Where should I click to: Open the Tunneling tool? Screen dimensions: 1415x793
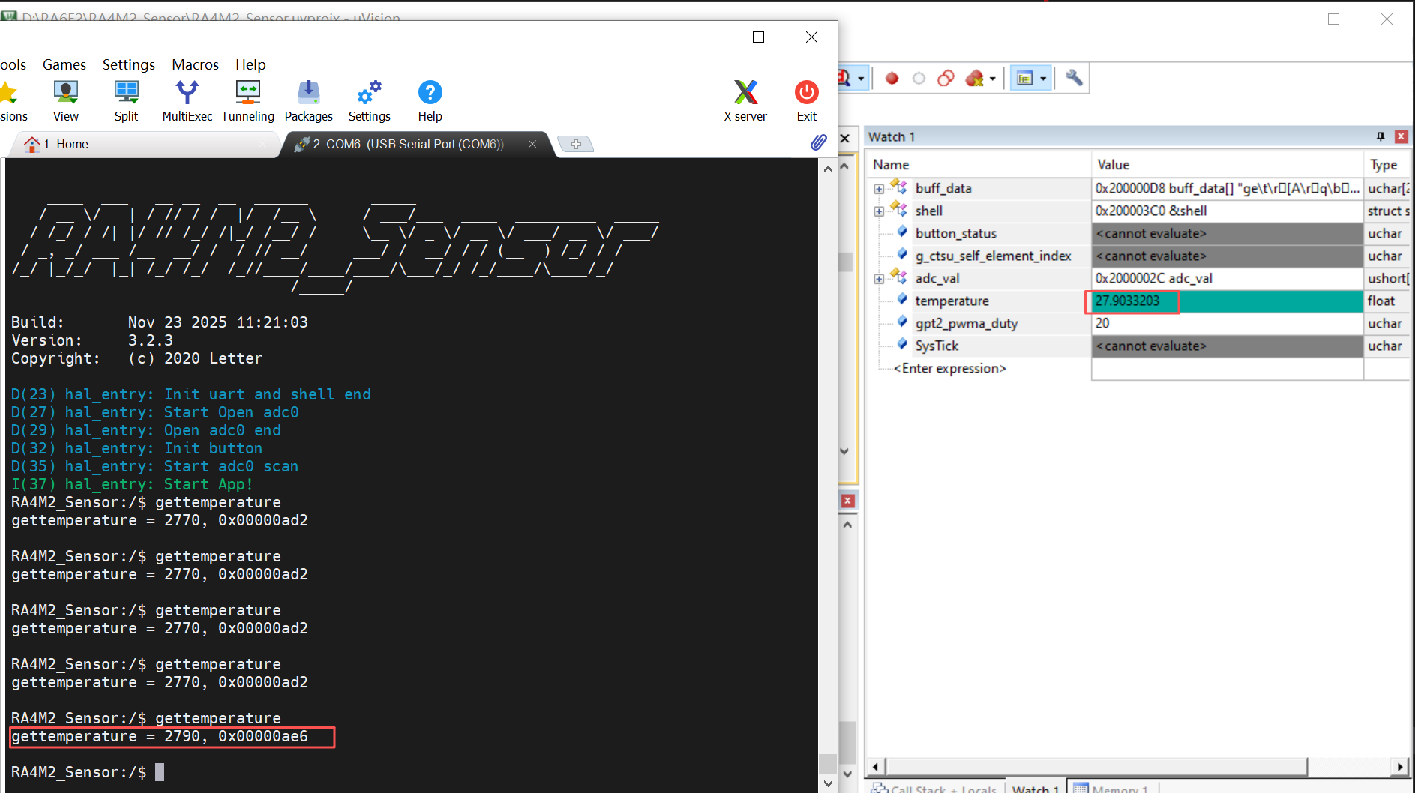pyautogui.click(x=247, y=101)
